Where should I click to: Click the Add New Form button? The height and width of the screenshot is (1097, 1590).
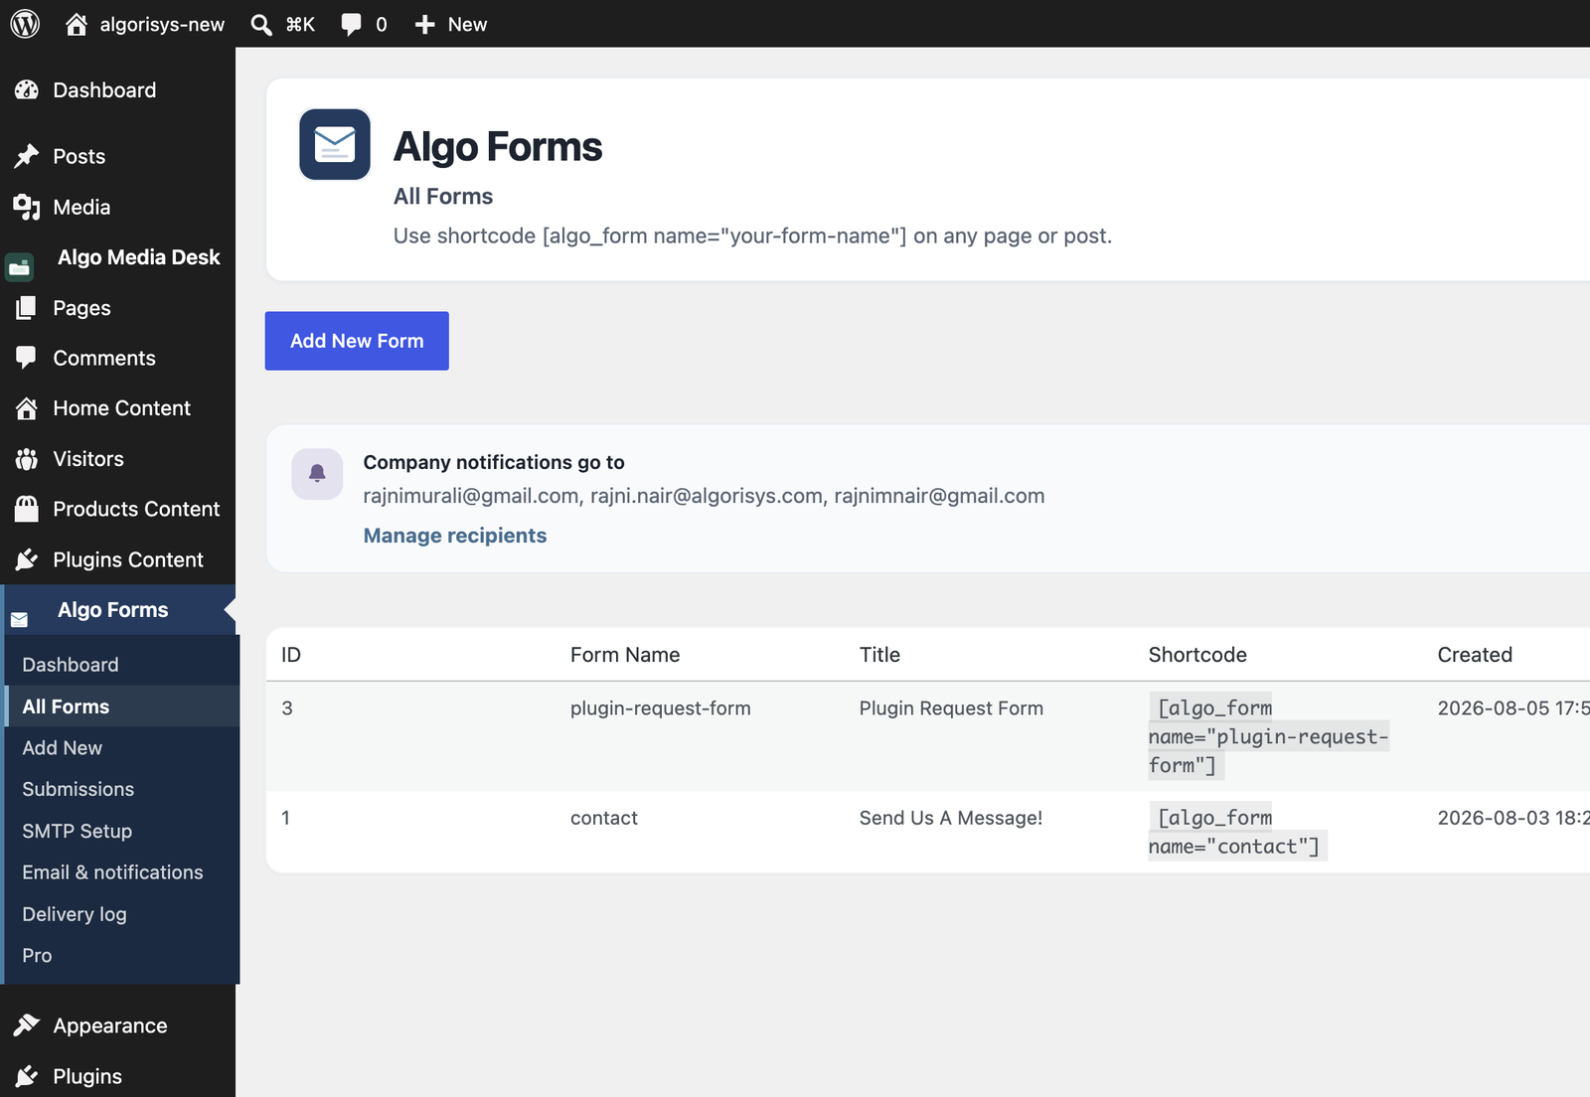click(x=357, y=341)
